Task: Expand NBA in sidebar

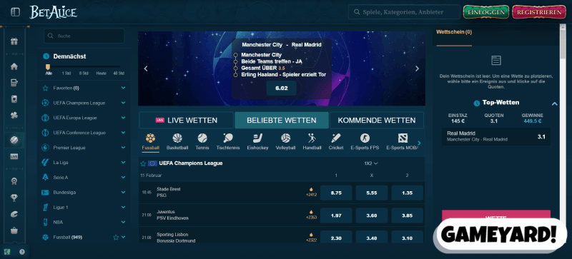Action: click(123, 222)
